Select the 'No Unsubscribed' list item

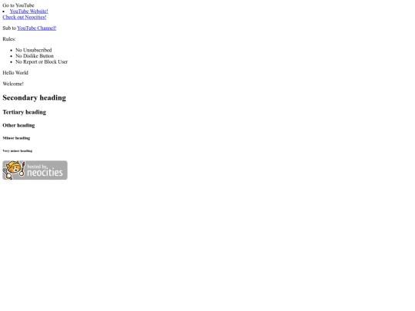pyautogui.click(x=34, y=50)
